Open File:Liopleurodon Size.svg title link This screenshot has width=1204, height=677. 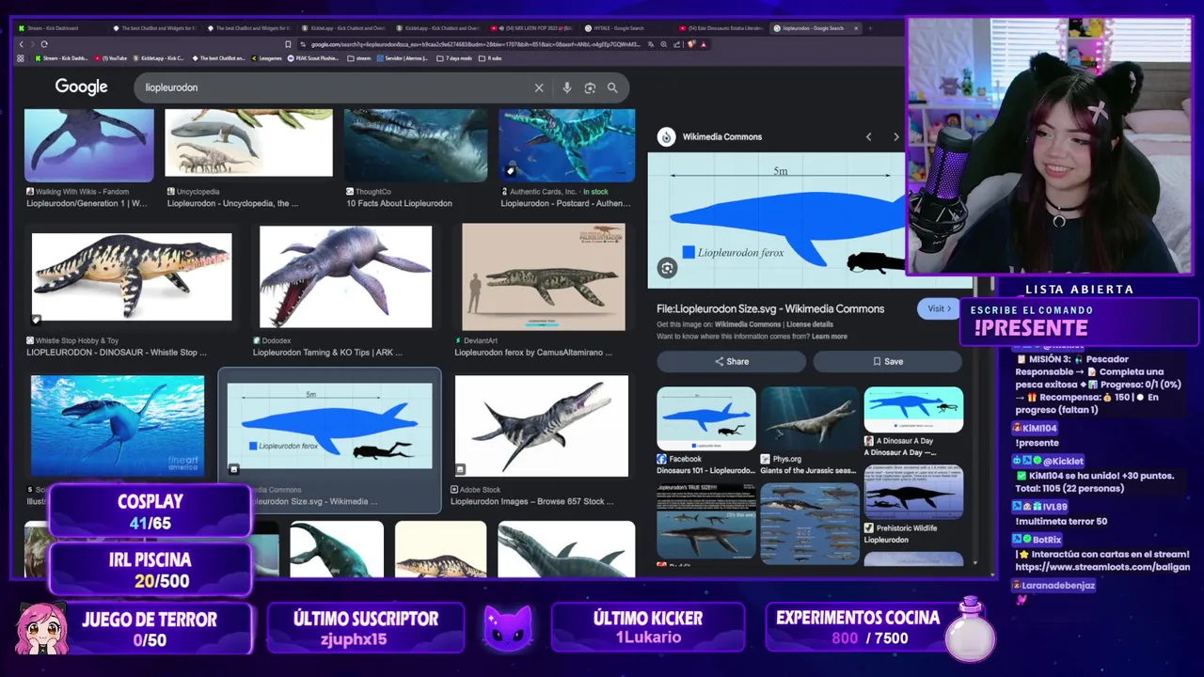tap(770, 308)
